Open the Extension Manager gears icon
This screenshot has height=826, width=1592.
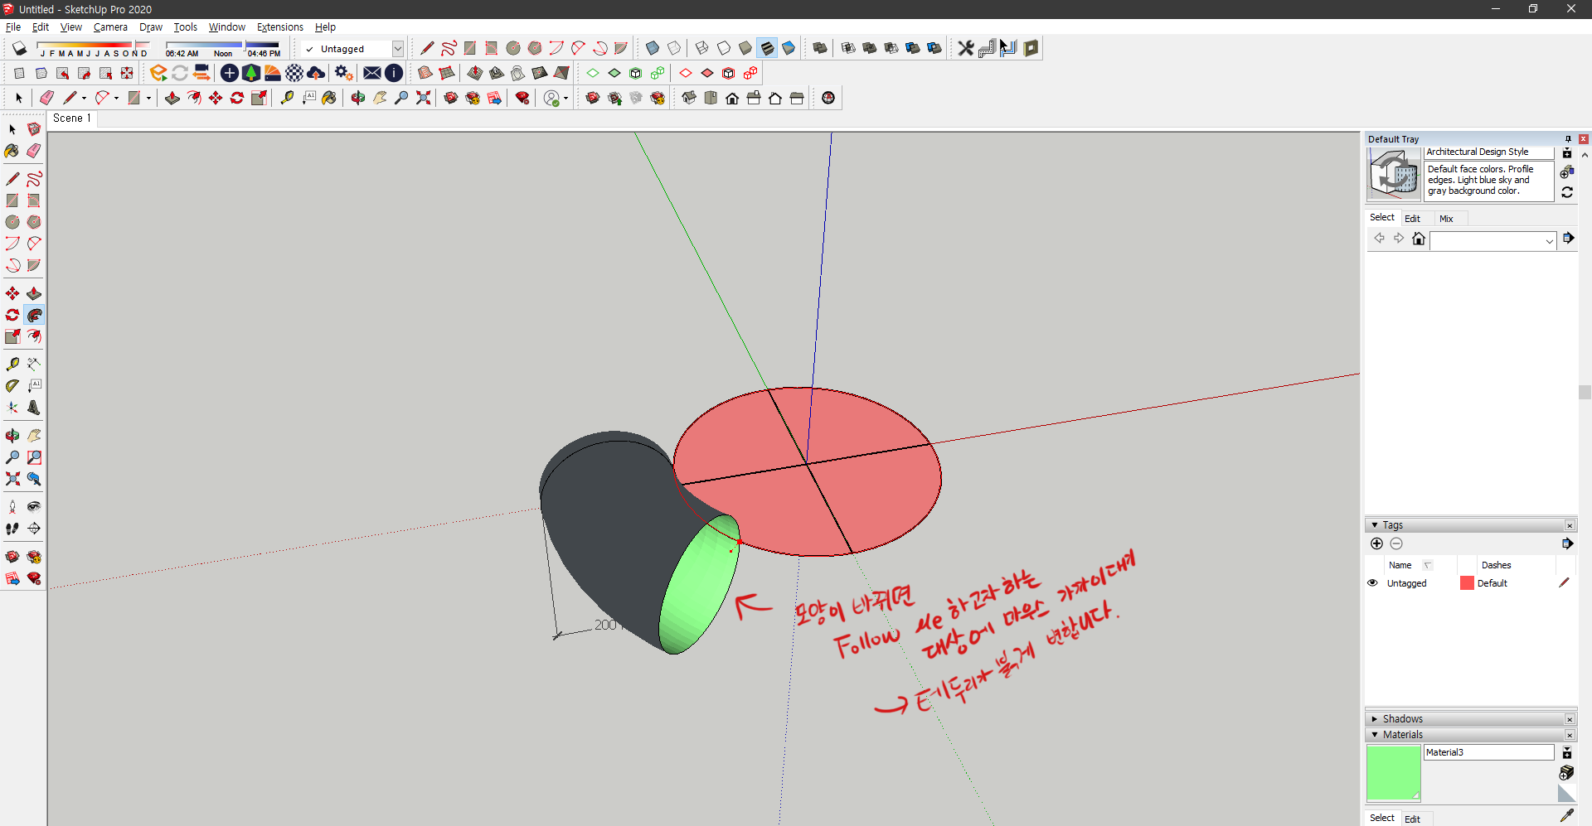[x=344, y=73]
